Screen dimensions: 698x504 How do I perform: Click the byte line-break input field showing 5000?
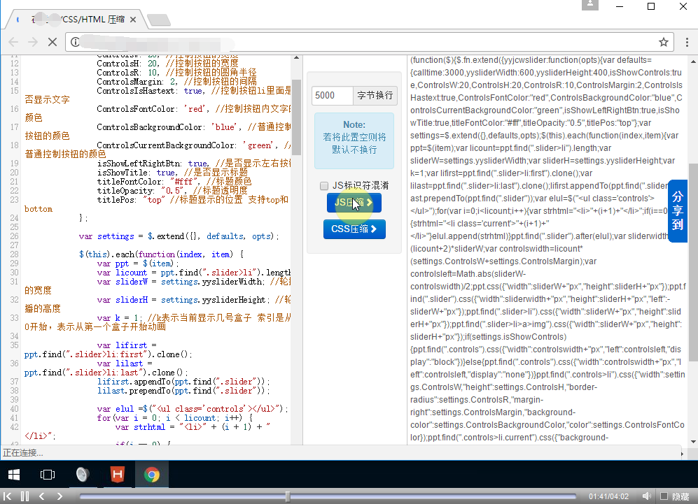tap(332, 96)
